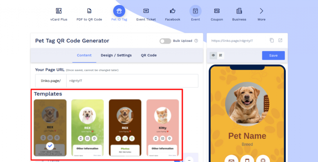Expand More QR code types arrow
Image resolution: width=318 pixels, height=162 pixels.
click(x=261, y=11)
